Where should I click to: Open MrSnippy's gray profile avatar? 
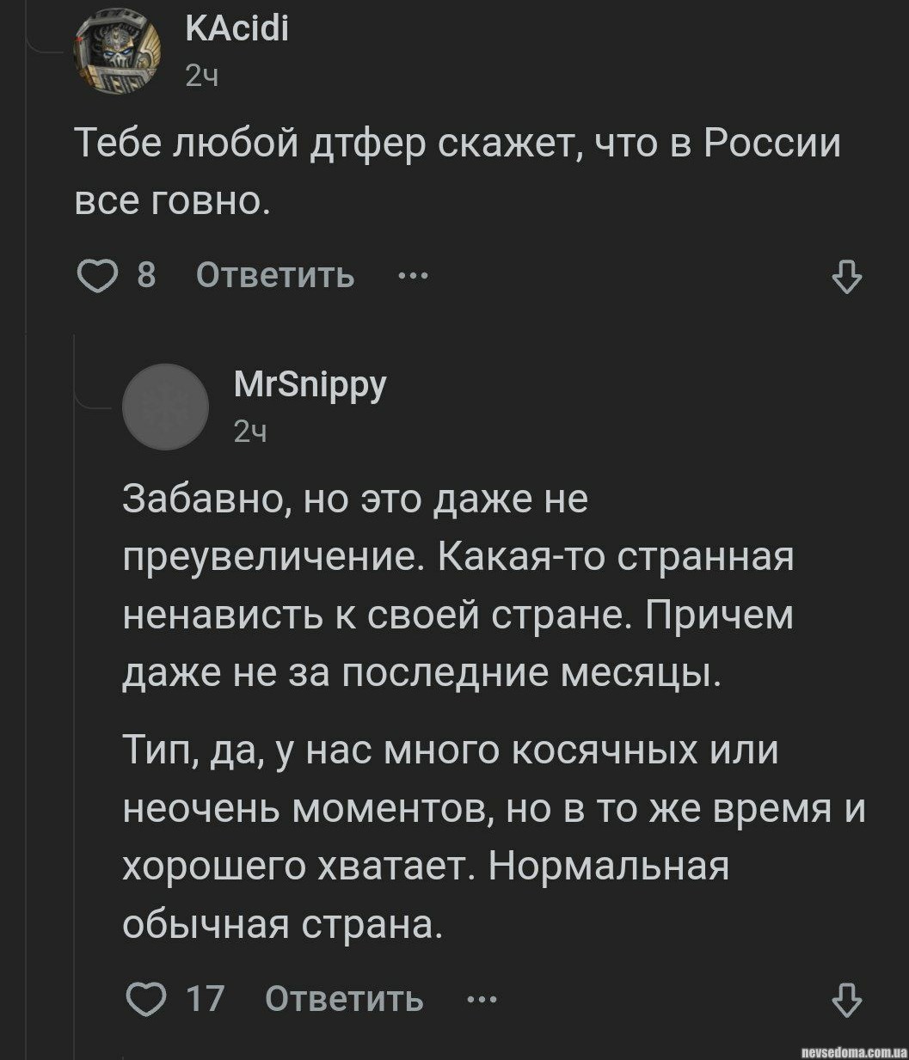(165, 407)
